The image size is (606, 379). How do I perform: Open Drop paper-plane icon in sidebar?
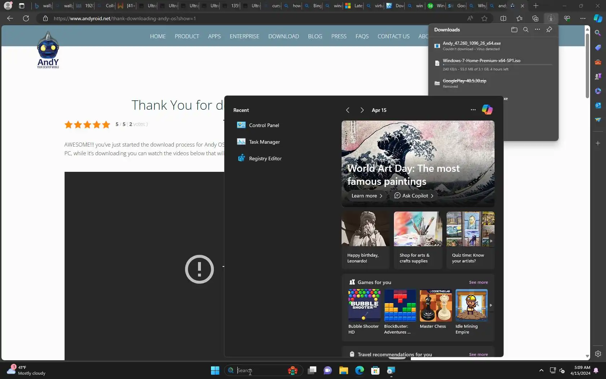pos(598,120)
